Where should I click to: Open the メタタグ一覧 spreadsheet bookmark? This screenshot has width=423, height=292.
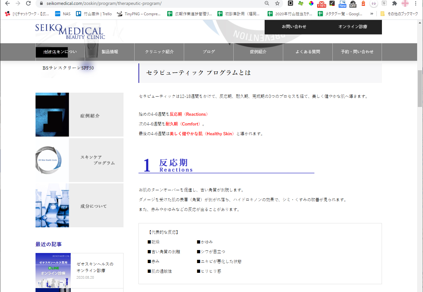point(341,14)
